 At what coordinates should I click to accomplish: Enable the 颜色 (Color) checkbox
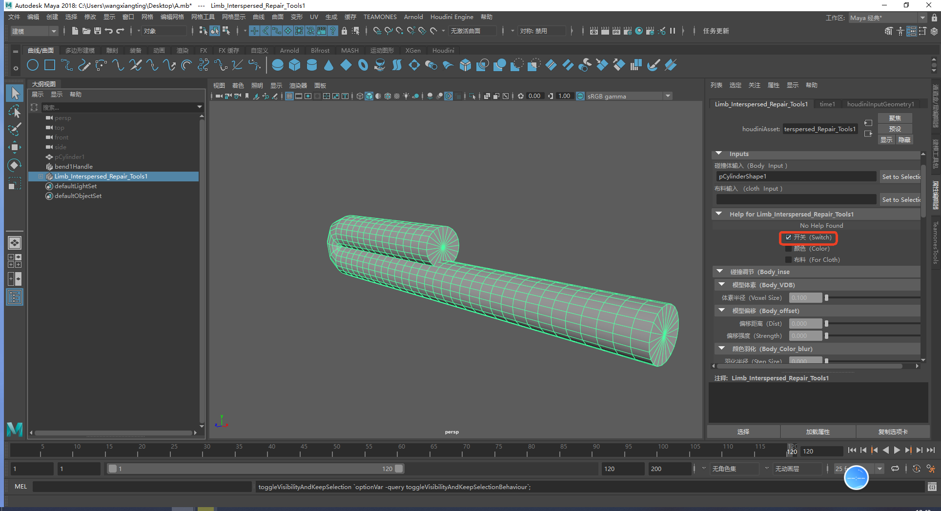788,249
